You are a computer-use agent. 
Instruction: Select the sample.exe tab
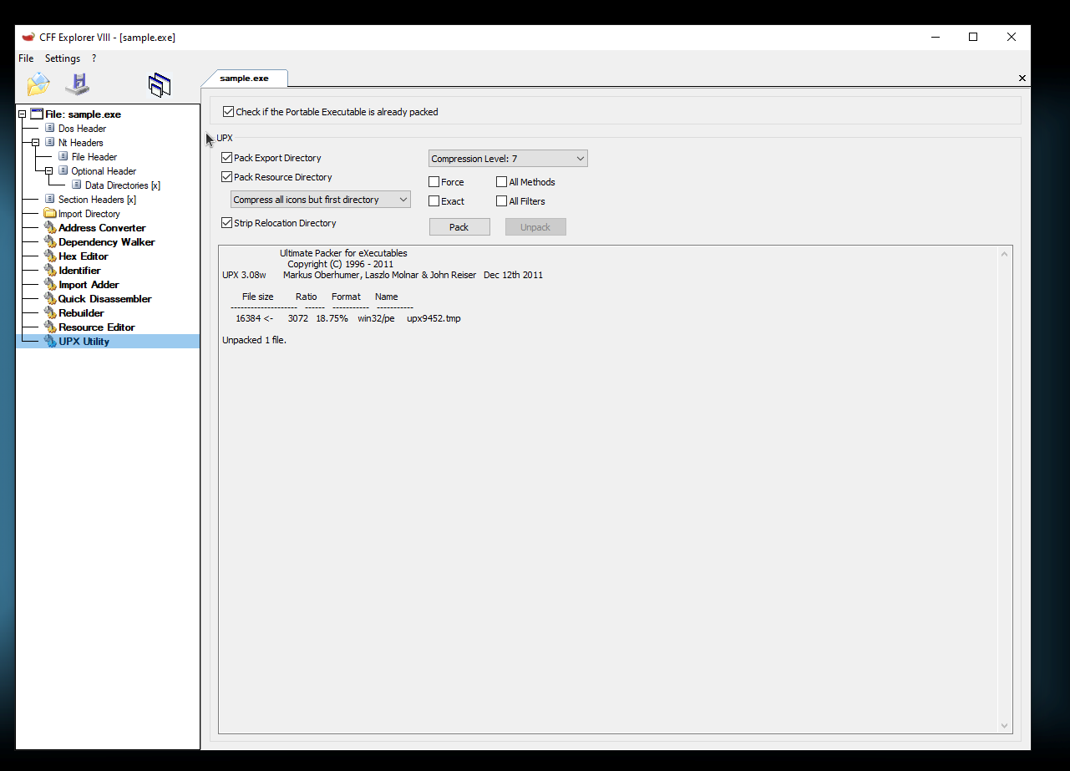(x=245, y=78)
